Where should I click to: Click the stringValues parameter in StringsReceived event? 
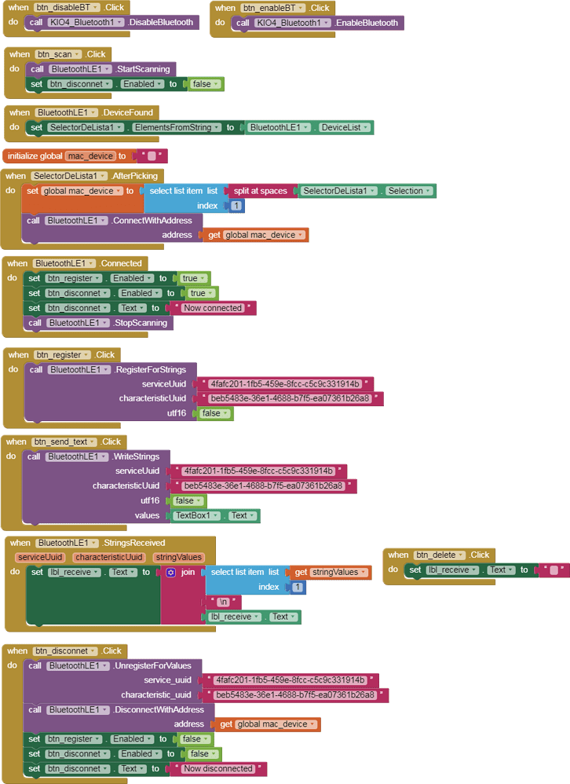(x=179, y=557)
